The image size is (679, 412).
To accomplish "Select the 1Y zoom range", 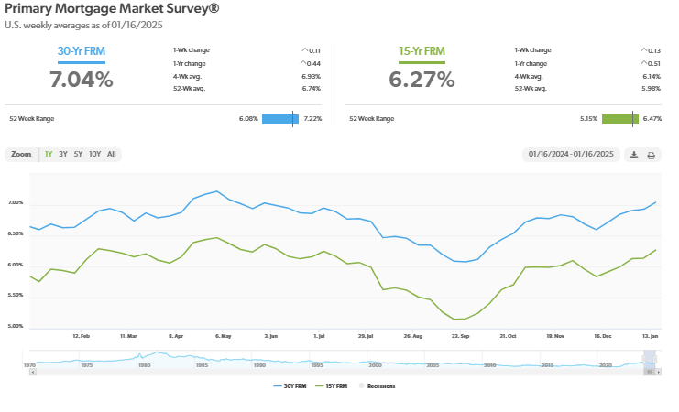I will click(49, 154).
